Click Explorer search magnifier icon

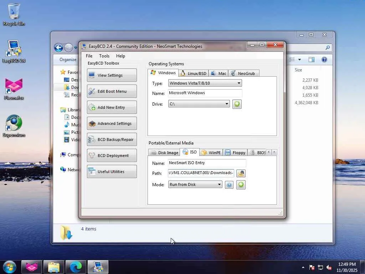(x=328, y=47)
